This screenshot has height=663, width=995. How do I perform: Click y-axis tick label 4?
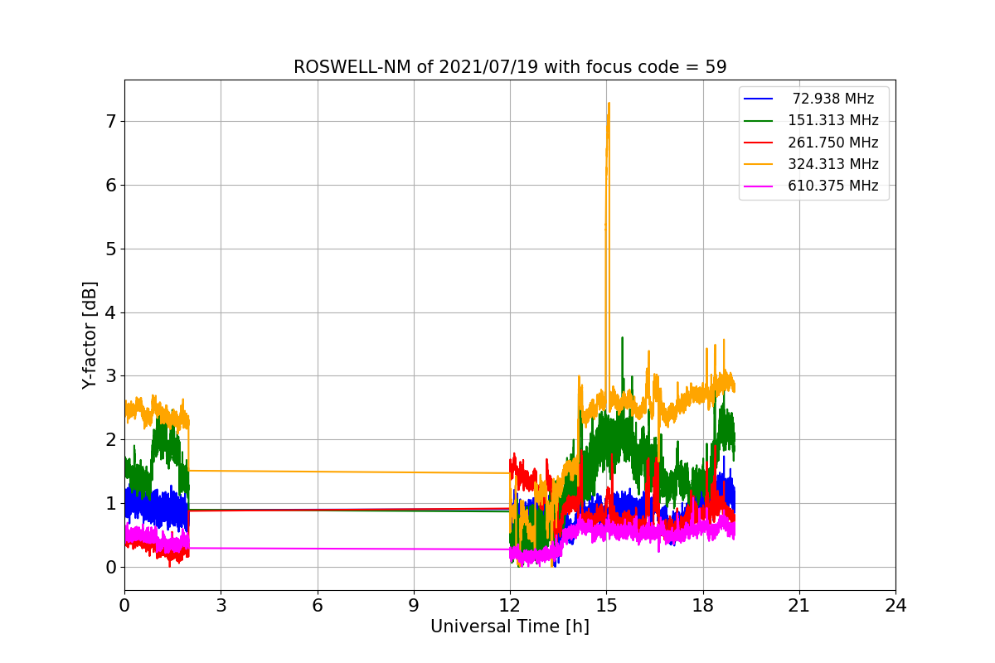[x=111, y=312]
